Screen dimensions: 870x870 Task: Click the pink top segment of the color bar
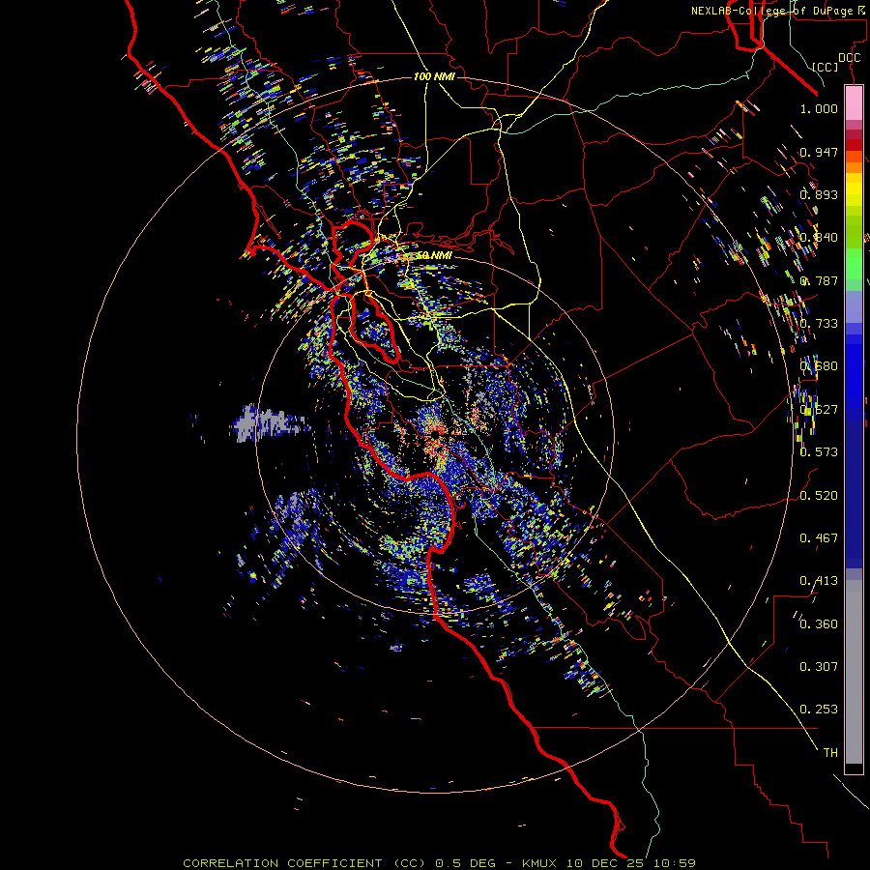(854, 103)
